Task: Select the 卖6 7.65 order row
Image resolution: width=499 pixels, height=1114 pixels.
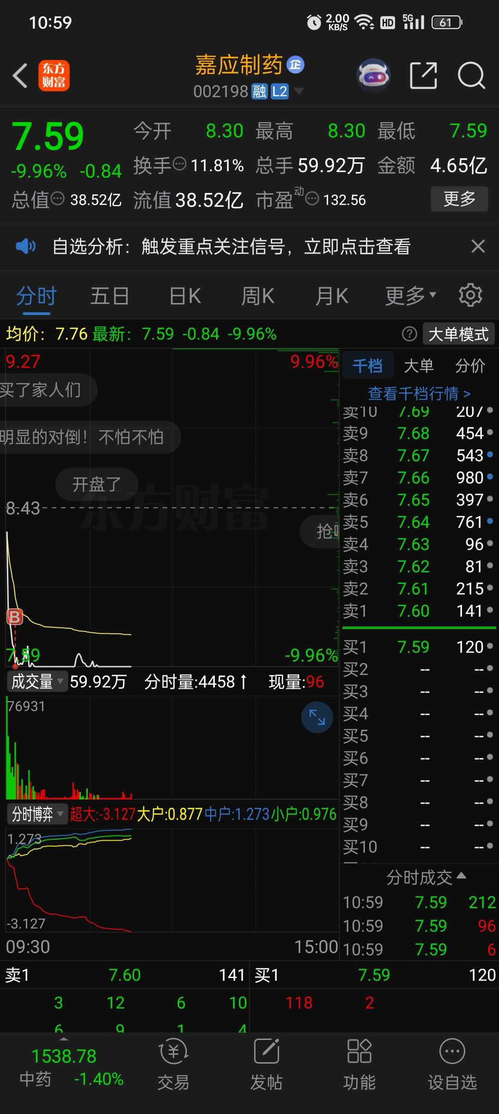Action: pos(419,500)
